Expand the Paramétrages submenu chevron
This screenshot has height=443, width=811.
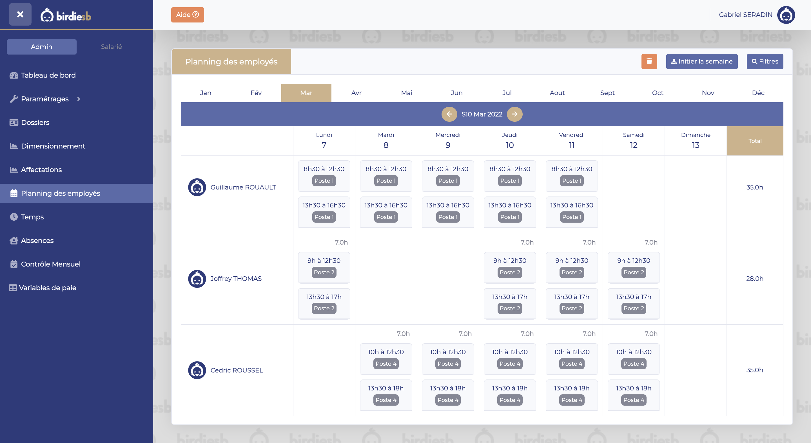(79, 99)
